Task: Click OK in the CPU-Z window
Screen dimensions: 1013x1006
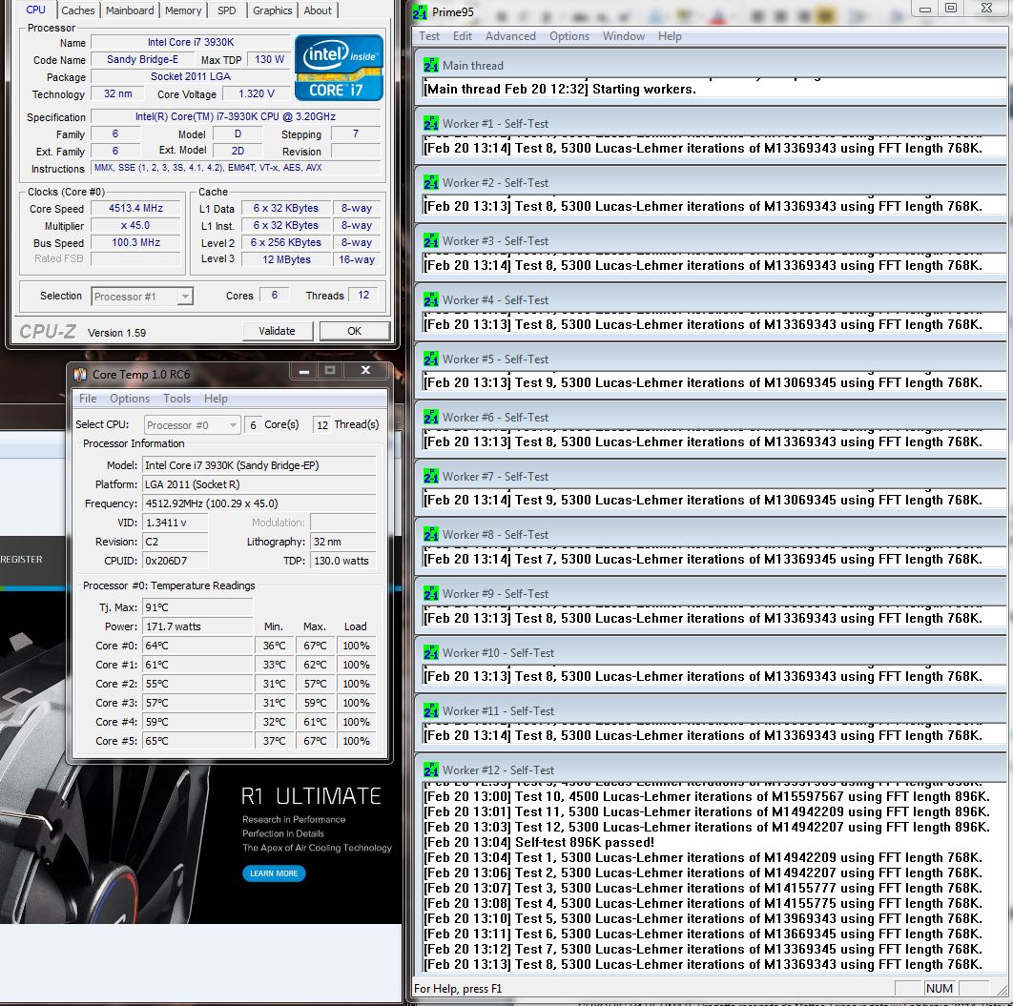Action: 354,331
